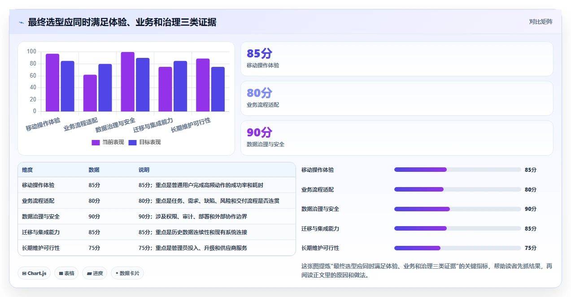Click the Chart.js tag chip
The width and height of the screenshot is (571, 297).
tap(34, 273)
